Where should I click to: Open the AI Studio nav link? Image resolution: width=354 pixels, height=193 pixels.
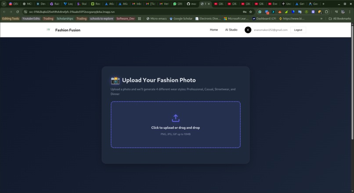tap(231, 30)
